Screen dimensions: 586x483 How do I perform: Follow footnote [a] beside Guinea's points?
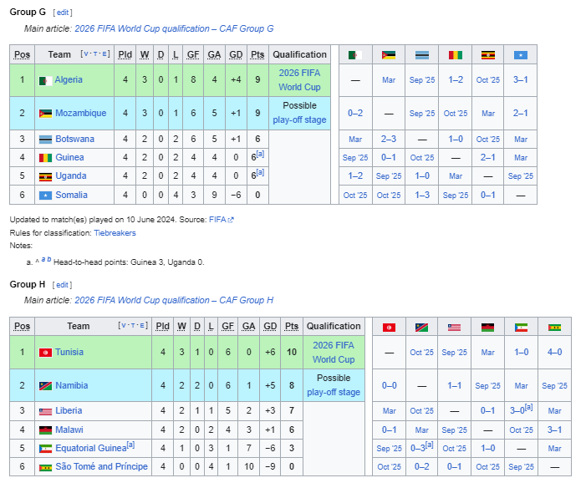point(260,155)
